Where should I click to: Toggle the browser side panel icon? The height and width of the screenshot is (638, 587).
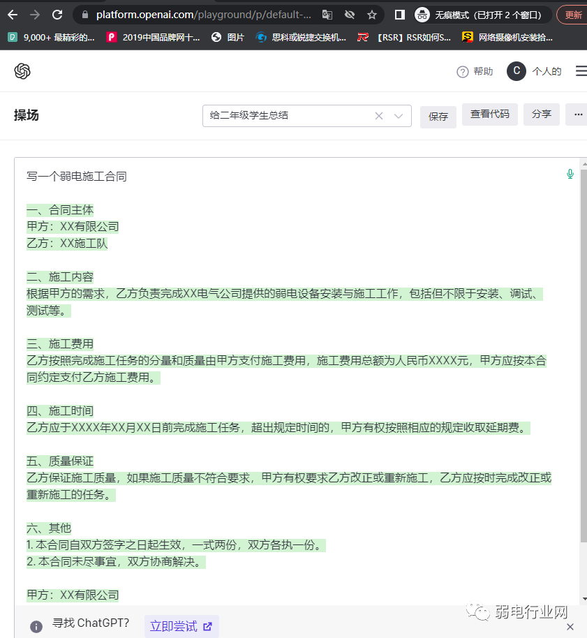click(x=400, y=15)
